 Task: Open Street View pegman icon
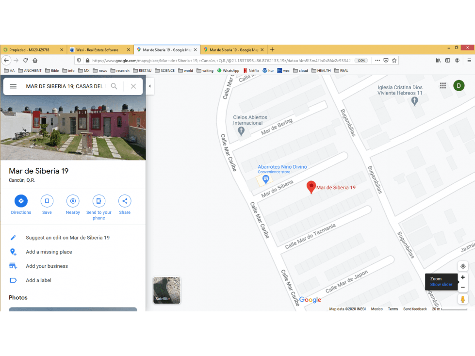(463, 299)
